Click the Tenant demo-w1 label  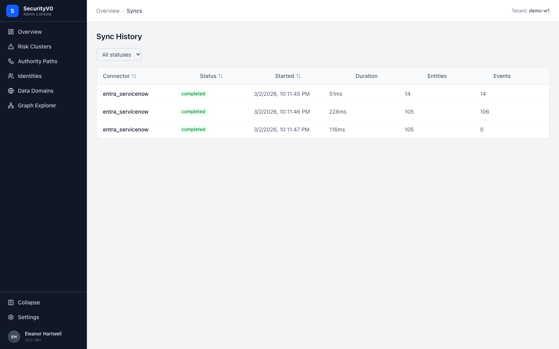[x=530, y=11]
